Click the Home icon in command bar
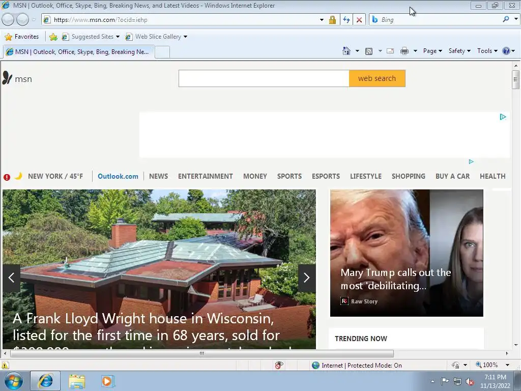 coord(346,51)
